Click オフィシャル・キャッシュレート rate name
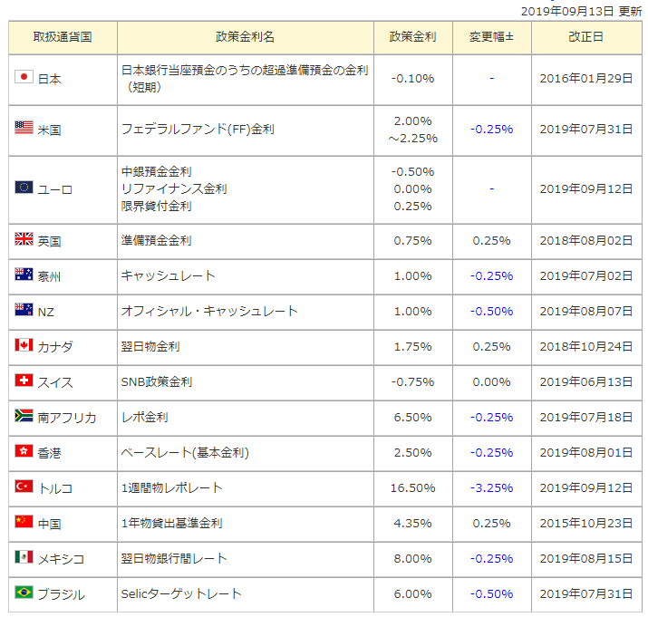This screenshot has height=617, width=648. [x=209, y=311]
